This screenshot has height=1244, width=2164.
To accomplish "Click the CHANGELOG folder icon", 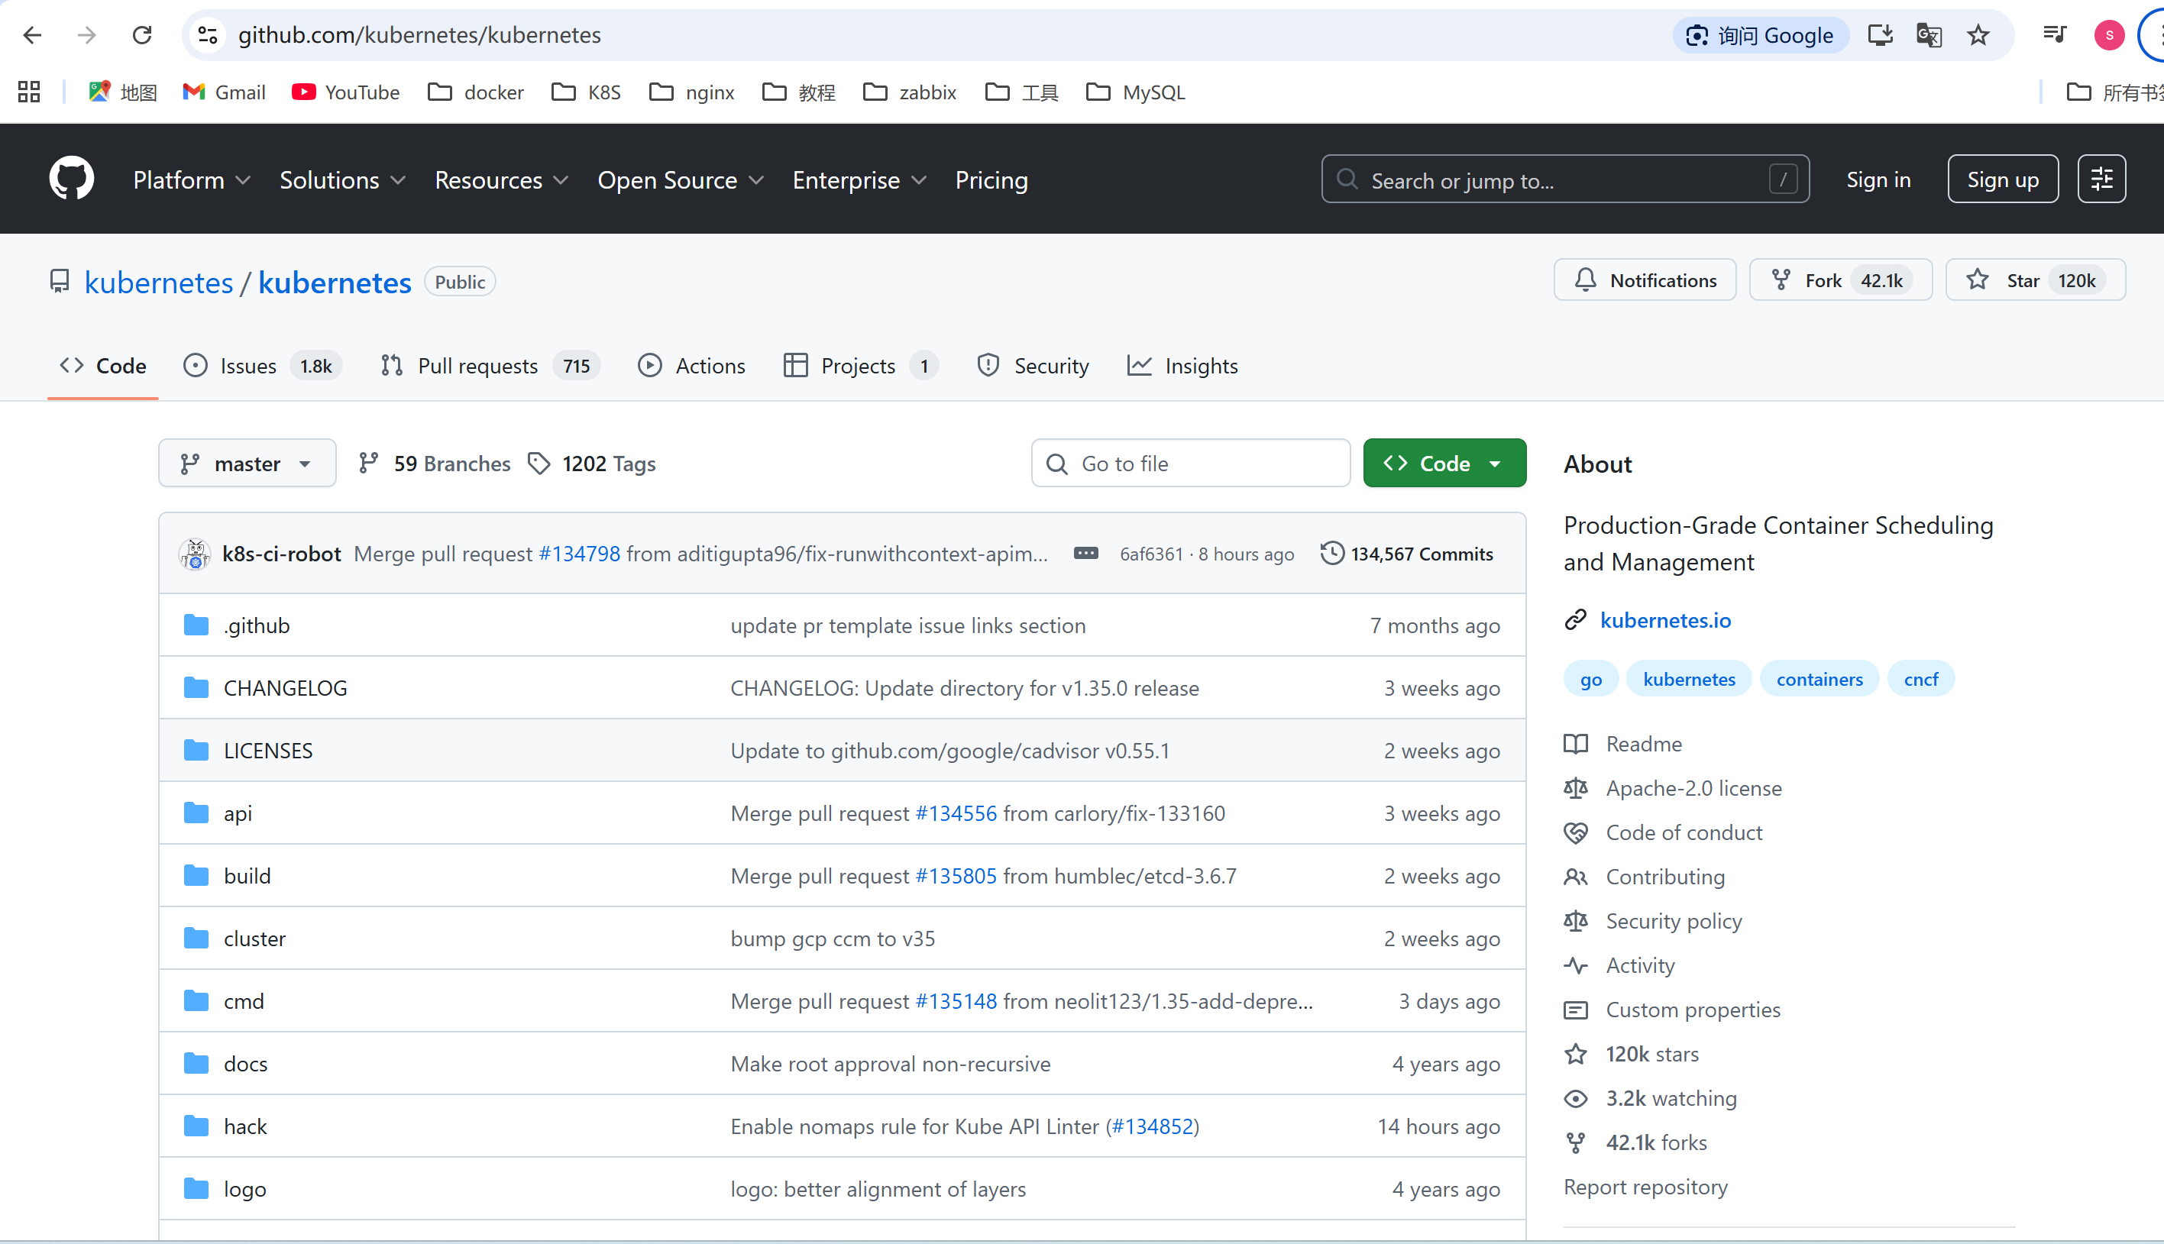I will tap(196, 687).
